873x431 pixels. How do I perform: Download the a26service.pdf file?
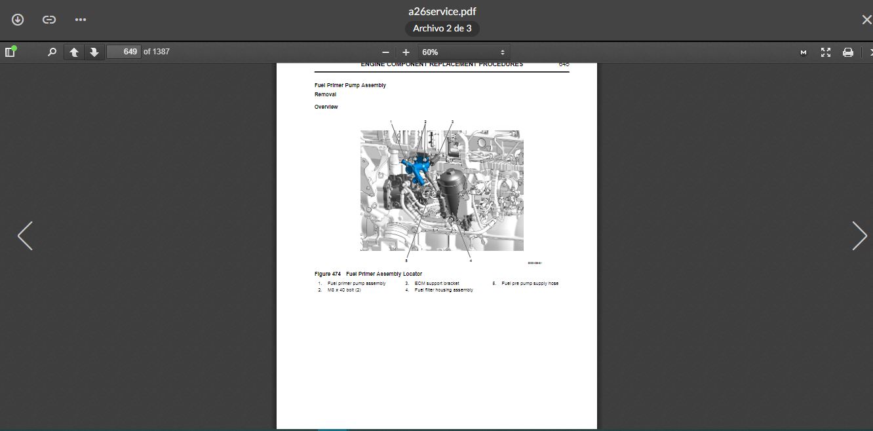point(18,20)
